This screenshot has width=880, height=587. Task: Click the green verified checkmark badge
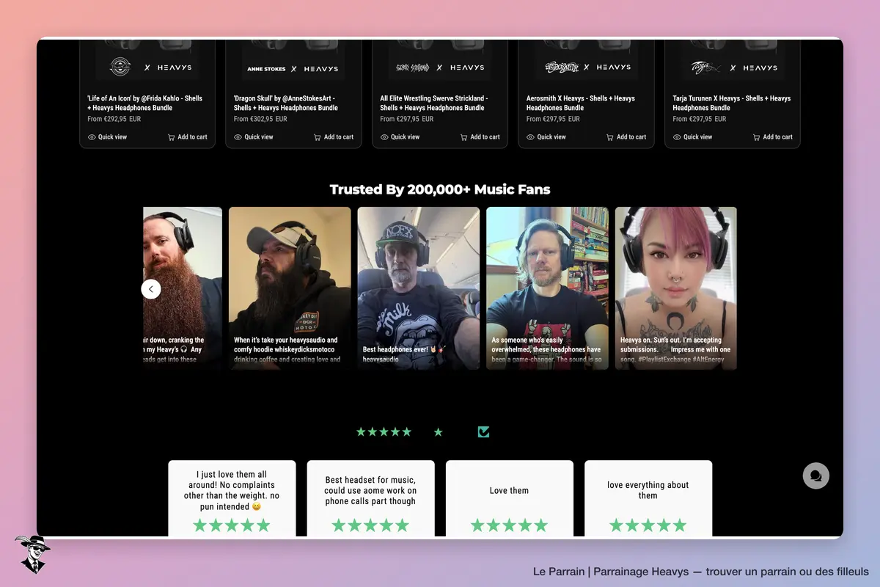pyautogui.click(x=483, y=431)
